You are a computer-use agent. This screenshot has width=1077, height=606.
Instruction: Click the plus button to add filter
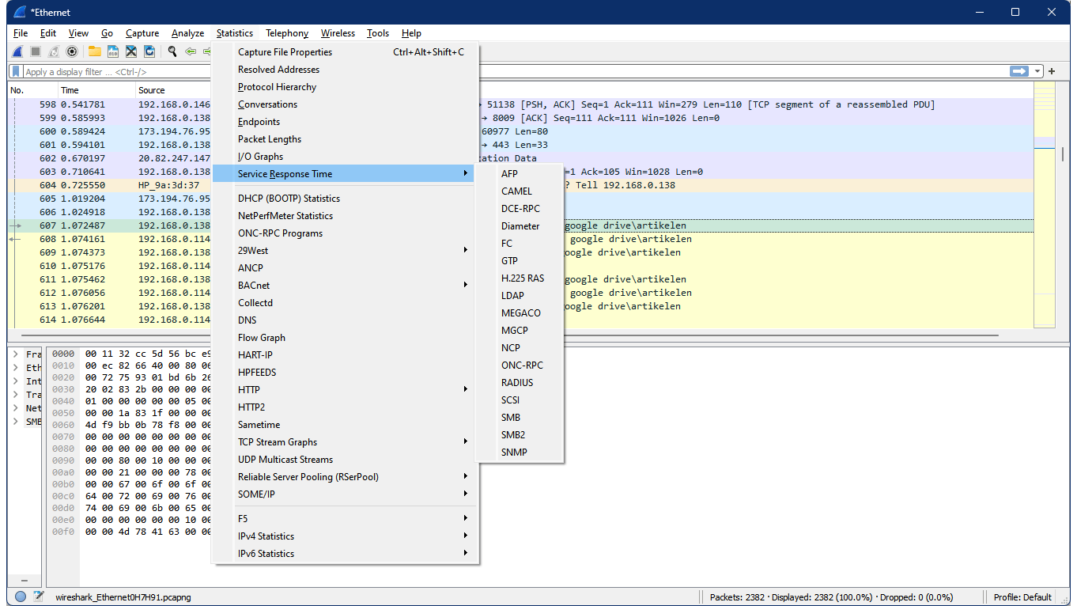1052,71
